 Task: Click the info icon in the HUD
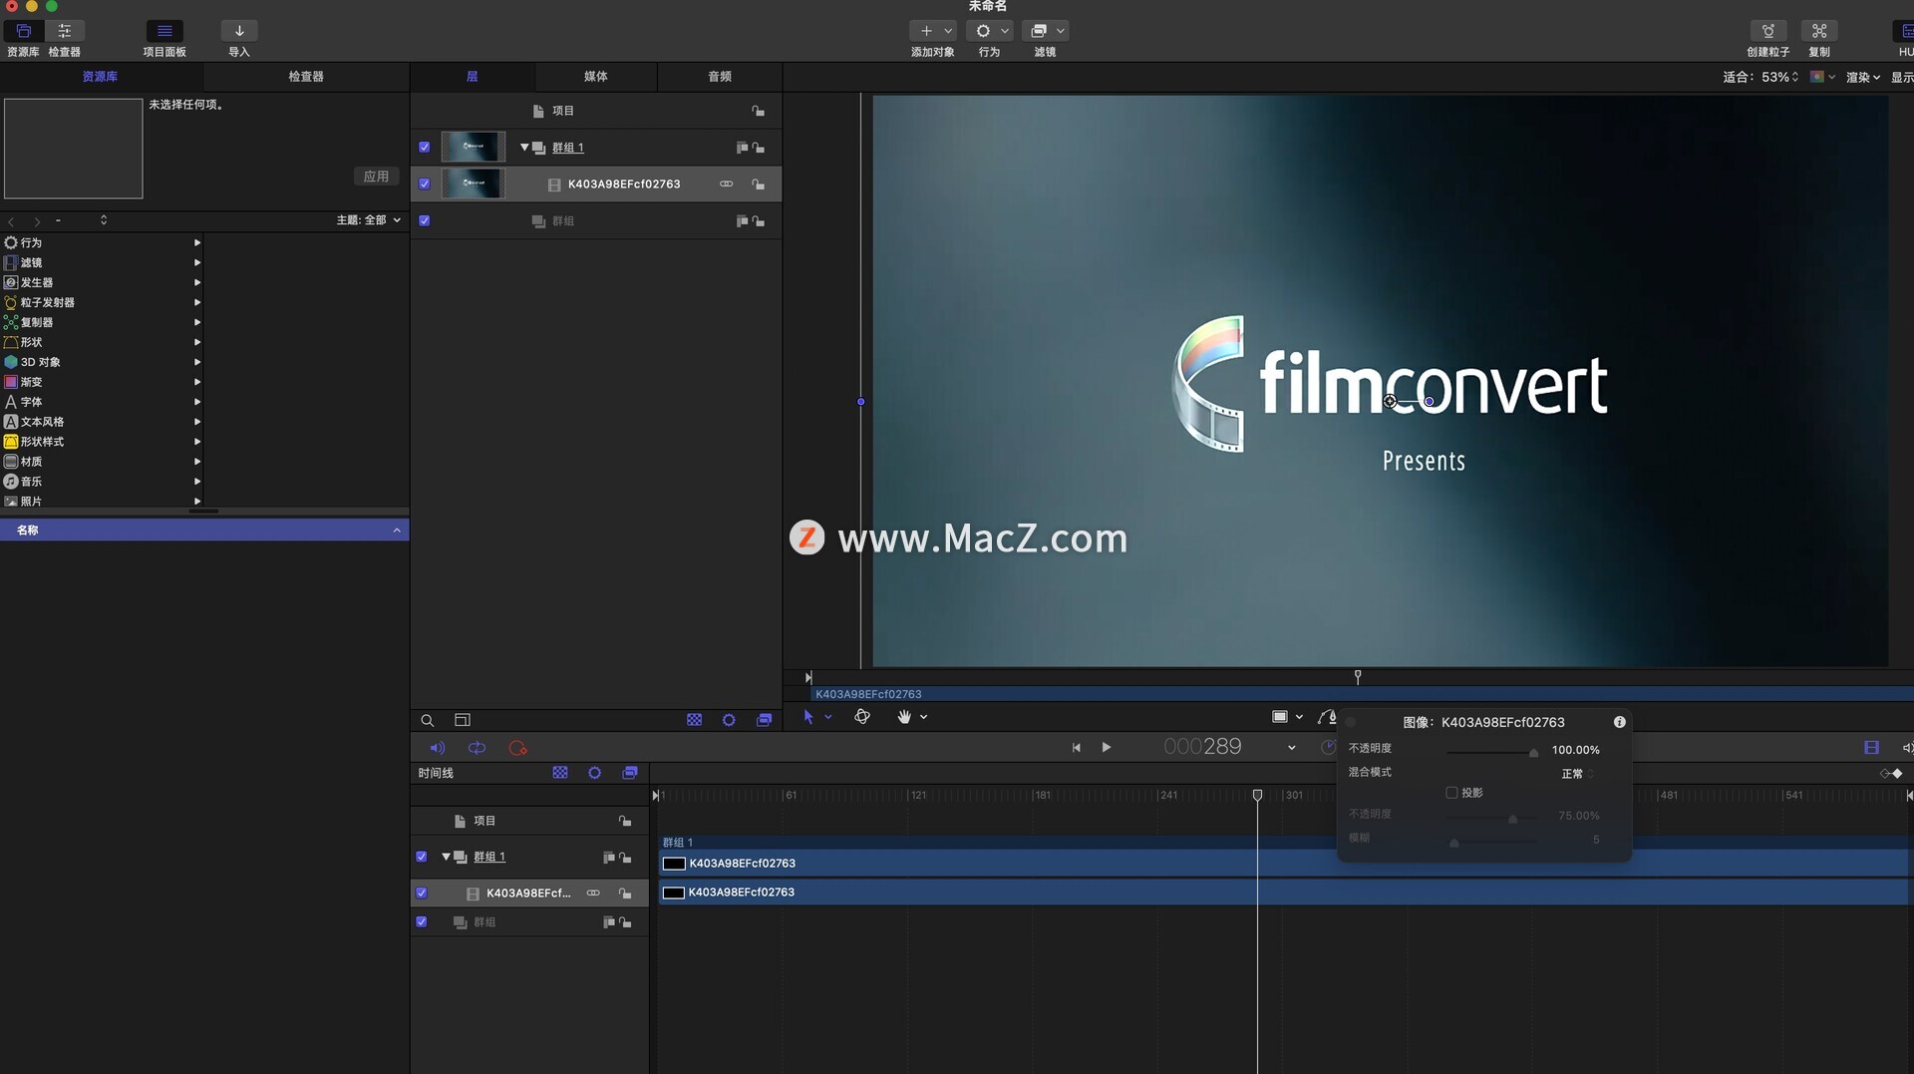point(1620,722)
